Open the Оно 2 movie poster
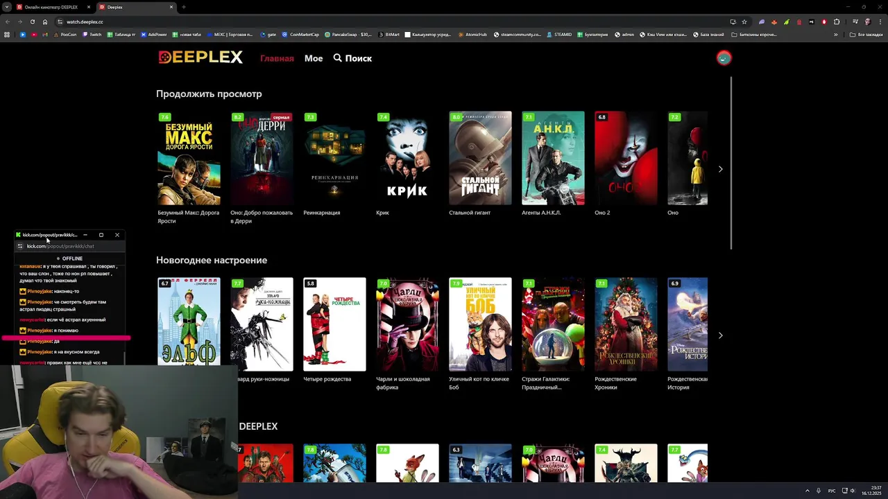 coord(626,158)
